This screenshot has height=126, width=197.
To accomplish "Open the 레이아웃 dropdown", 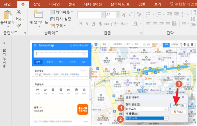I will pyautogui.click(x=61, y=12).
